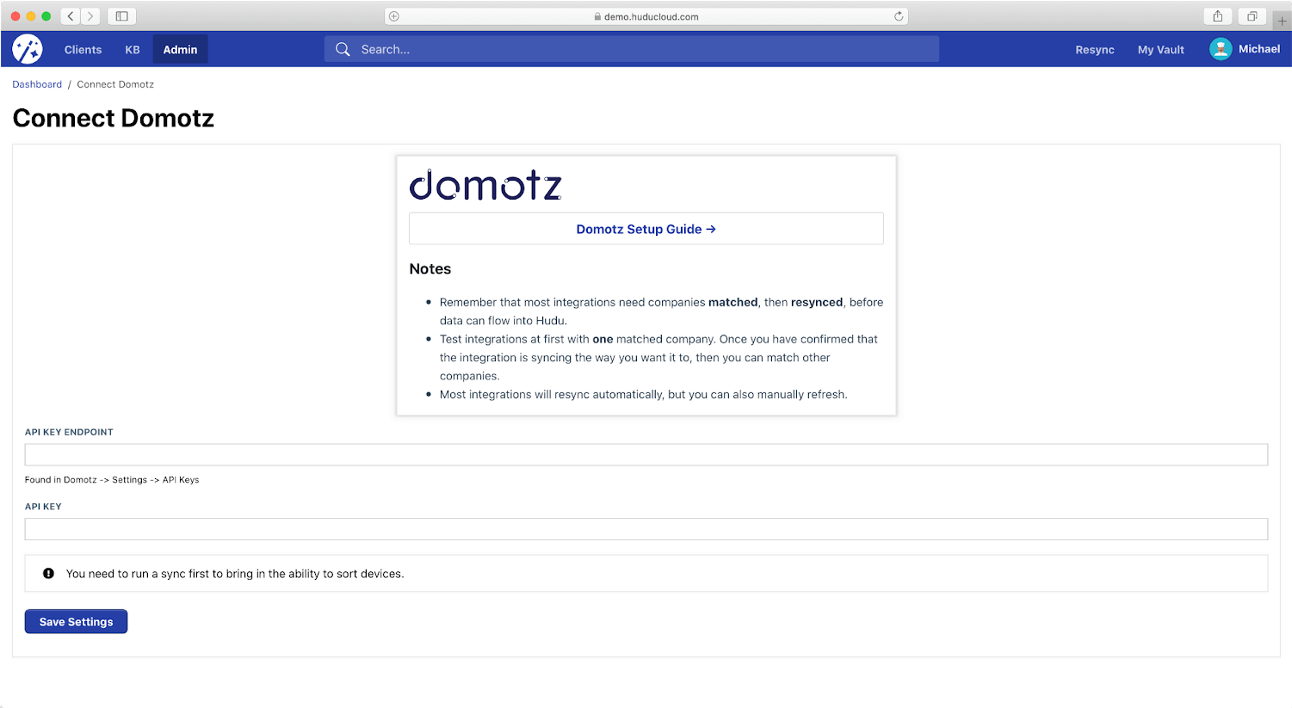This screenshot has height=708, width=1292.
Task: Show all tabs overview icon
Action: tap(1252, 16)
